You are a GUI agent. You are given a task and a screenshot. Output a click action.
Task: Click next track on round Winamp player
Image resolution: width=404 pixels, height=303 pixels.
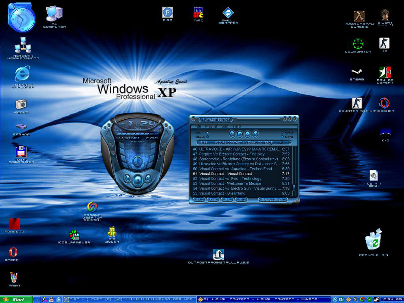coord(148,177)
